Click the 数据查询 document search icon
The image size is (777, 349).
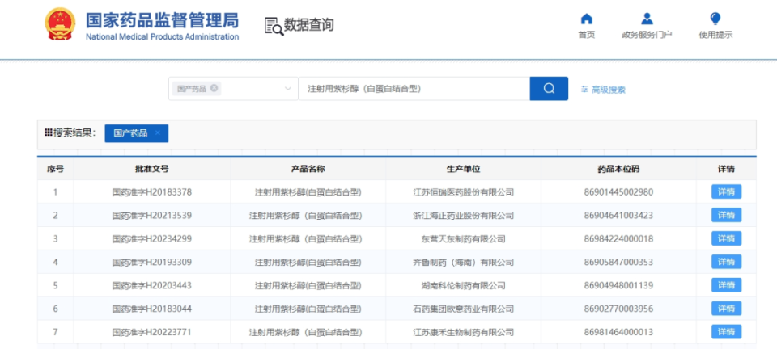[x=274, y=26]
